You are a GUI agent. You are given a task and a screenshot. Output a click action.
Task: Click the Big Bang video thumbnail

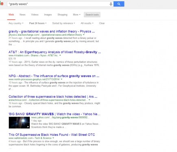[19, 122]
